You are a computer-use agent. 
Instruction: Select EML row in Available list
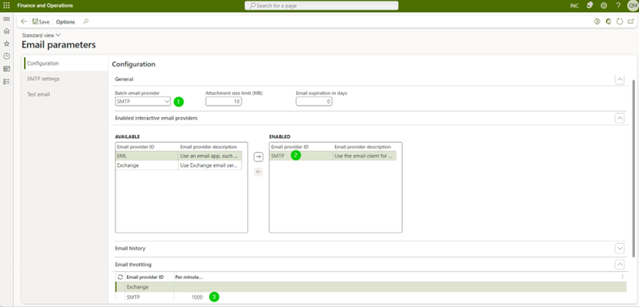(179, 156)
